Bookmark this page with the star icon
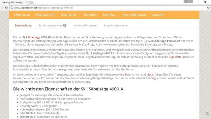This screenshot has height=119, width=211. pyautogui.click(x=208, y=8)
